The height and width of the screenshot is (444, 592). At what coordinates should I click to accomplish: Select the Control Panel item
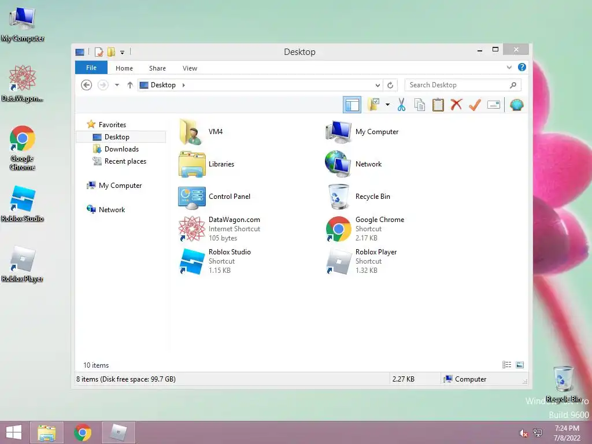214,197
